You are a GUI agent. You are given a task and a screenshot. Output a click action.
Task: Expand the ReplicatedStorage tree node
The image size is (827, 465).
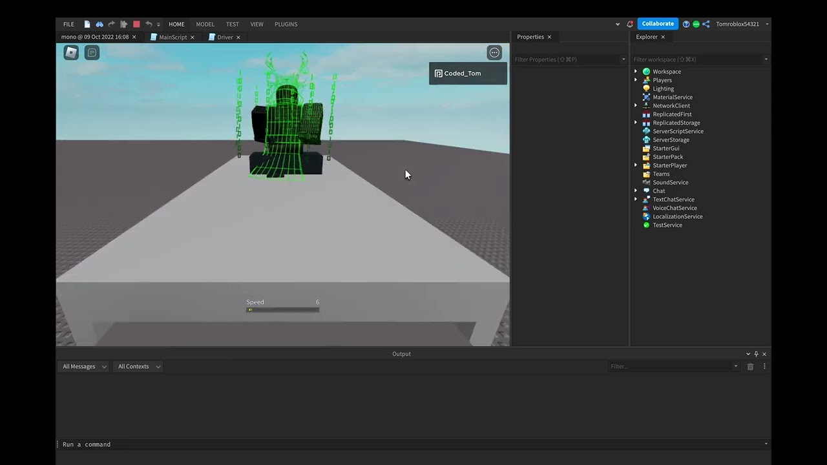636,123
